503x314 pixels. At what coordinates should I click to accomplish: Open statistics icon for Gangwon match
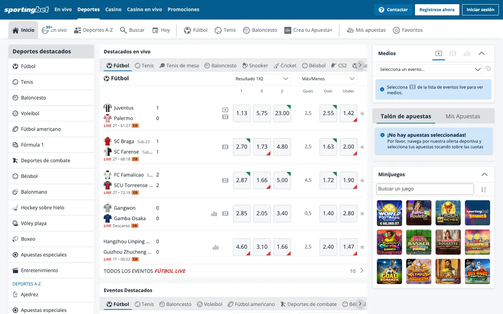tap(214, 214)
